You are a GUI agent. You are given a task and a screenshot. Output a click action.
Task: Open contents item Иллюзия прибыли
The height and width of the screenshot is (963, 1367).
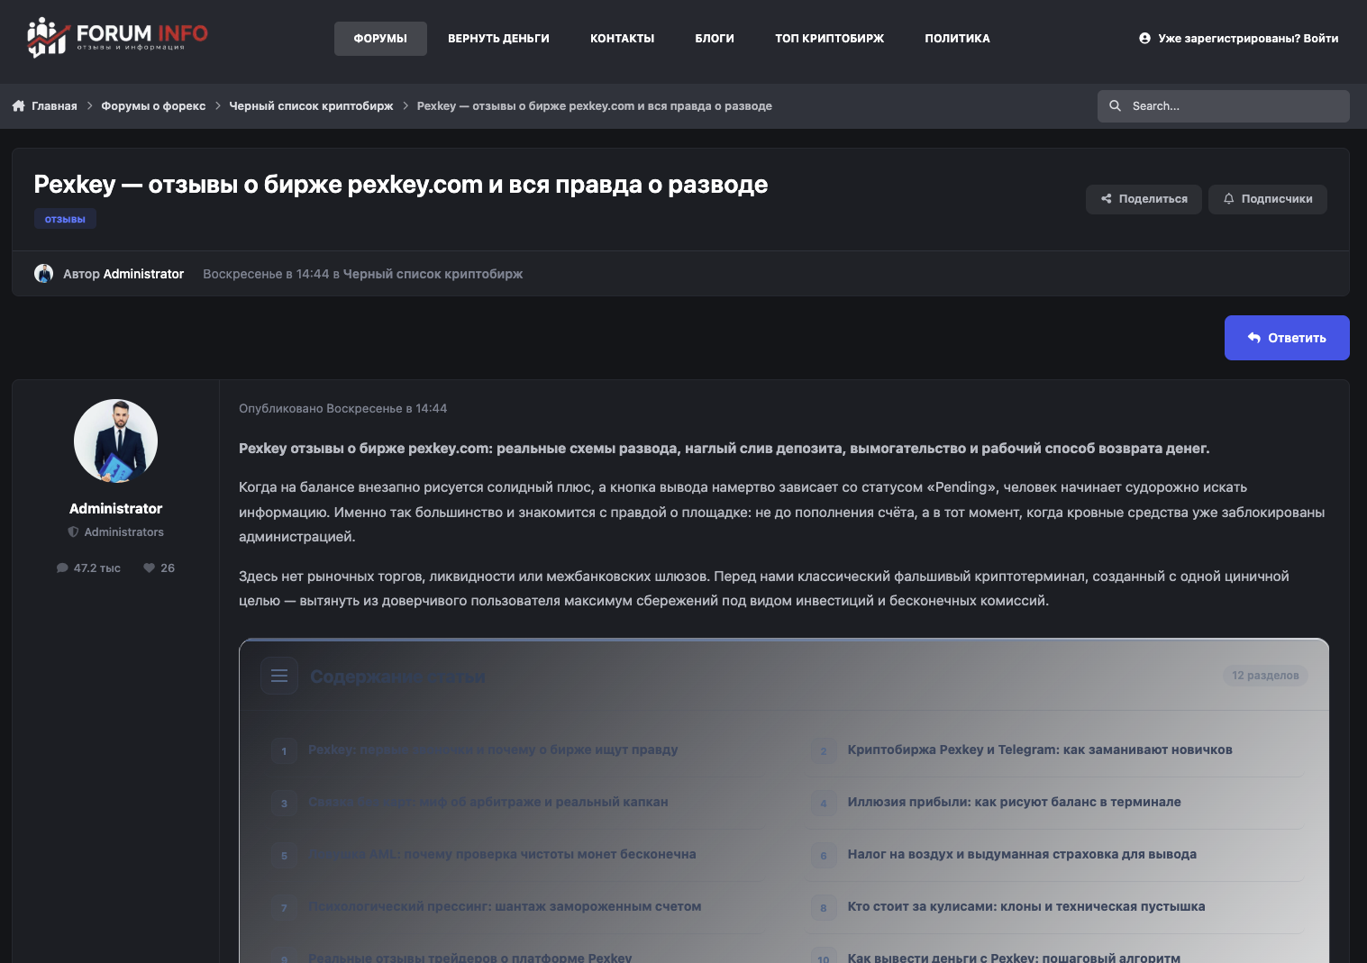point(1014,802)
